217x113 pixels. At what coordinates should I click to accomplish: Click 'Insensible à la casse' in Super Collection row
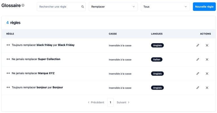tap(120, 60)
